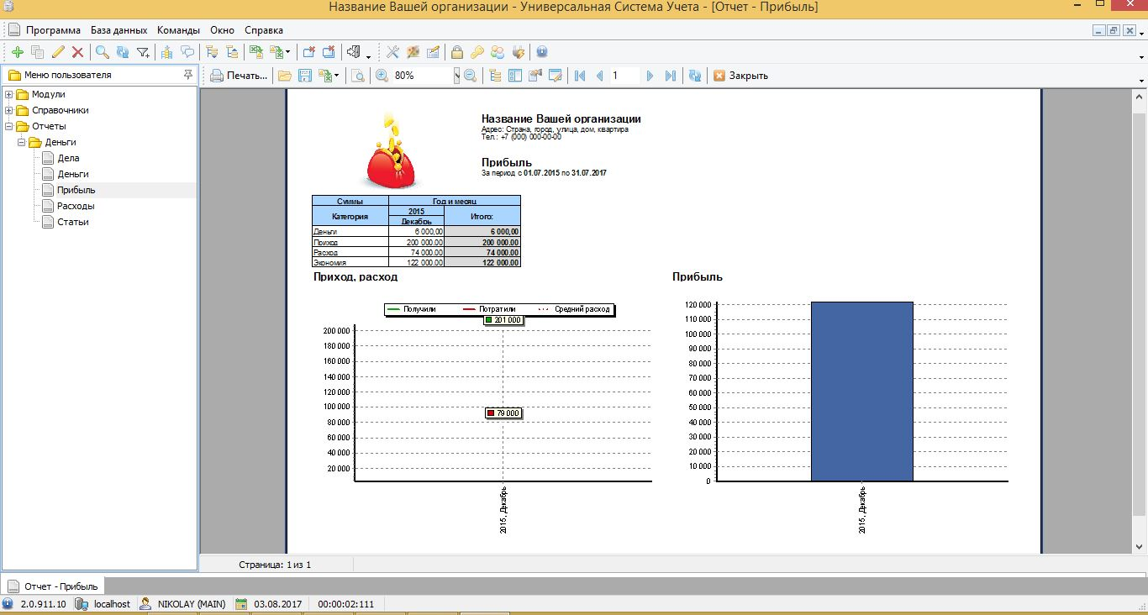Click the Zoom in magnifier icon
This screenshot has height=615, width=1148.
(x=382, y=76)
